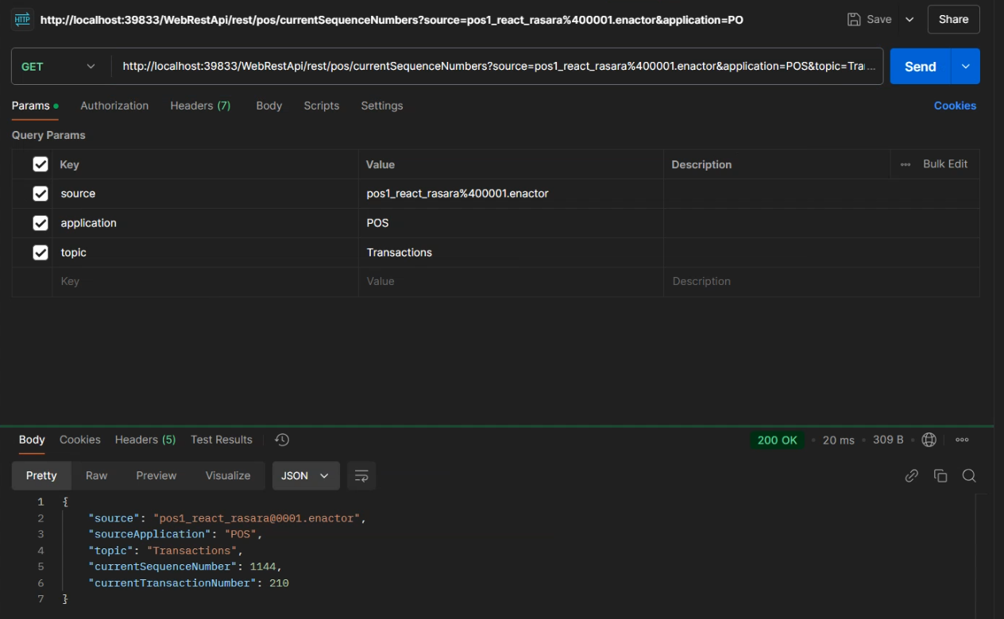Disable the topic query parameter
Viewport: 1004px width, 619px height.
(41, 252)
